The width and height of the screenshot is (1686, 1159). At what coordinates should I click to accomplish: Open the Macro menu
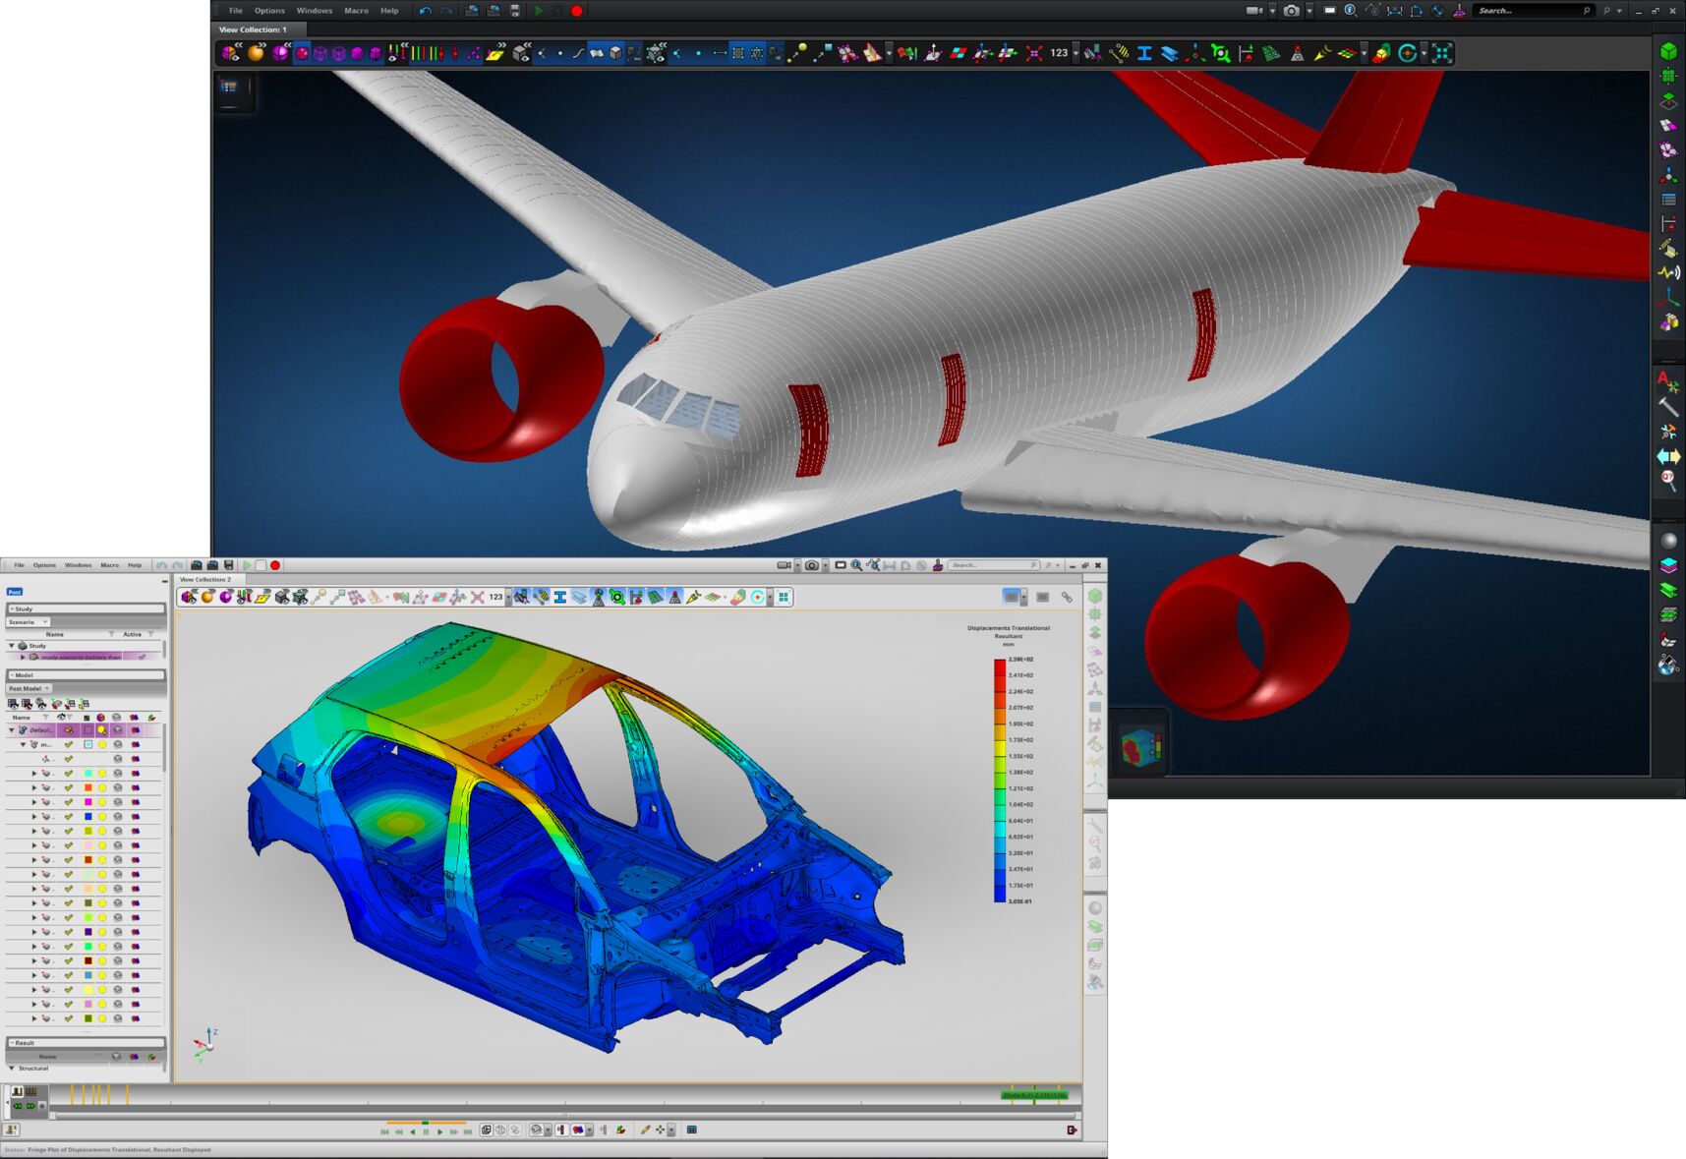pyautogui.click(x=357, y=11)
